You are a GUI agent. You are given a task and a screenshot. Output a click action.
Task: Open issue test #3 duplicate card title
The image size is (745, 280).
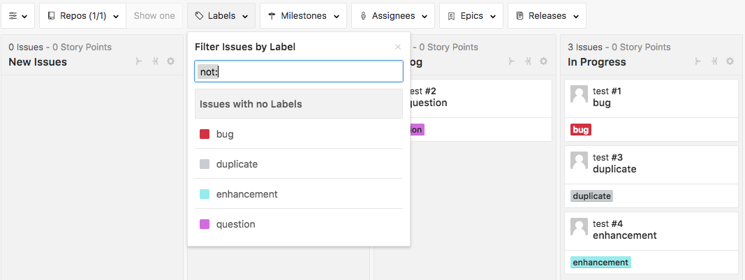(x=614, y=169)
